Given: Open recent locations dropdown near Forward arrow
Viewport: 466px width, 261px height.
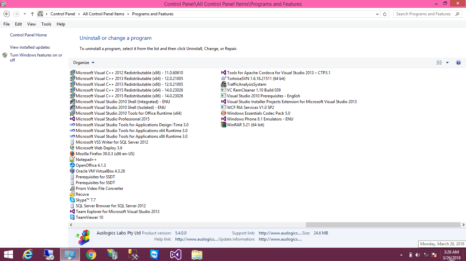Looking at the screenshot, I should (25, 14).
